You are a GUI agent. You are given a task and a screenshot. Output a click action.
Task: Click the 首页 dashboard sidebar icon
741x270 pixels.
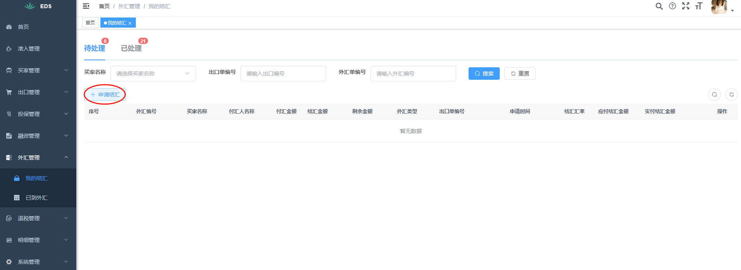tap(9, 27)
